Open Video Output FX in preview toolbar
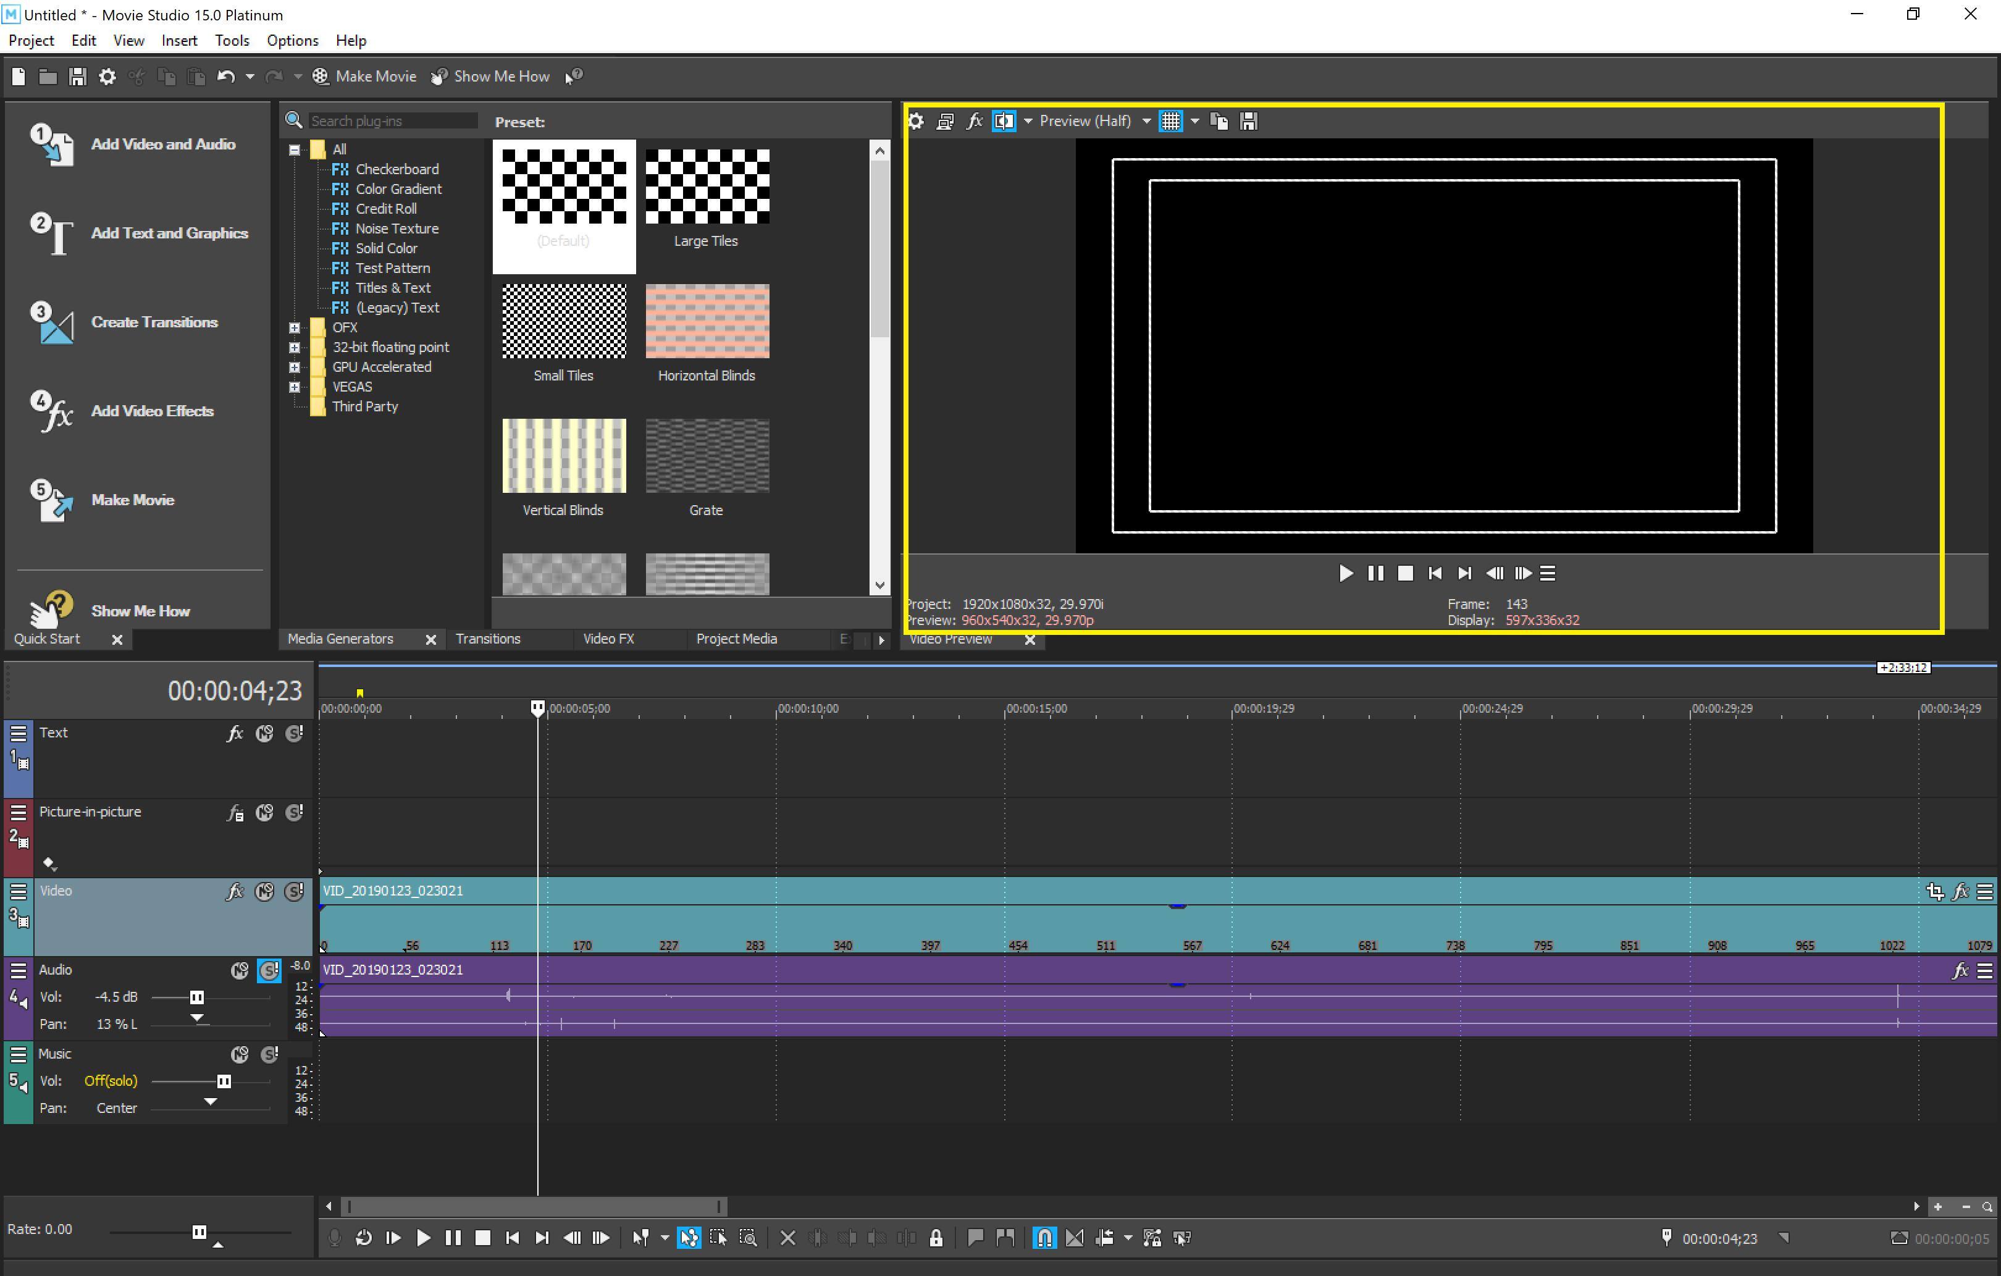2001x1276 pixels. point(975,122)
